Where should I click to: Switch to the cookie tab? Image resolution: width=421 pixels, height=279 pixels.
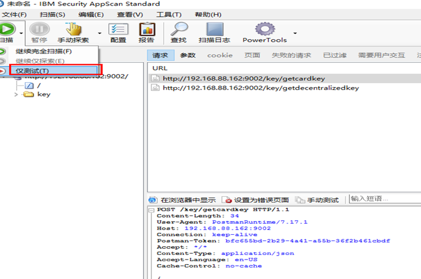[x=220, y=55]
